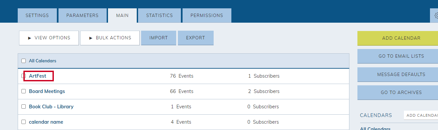This screenshot has height=130, width=438.
Task: Click the yellow Add Calendar button
Action: (398, 38)
